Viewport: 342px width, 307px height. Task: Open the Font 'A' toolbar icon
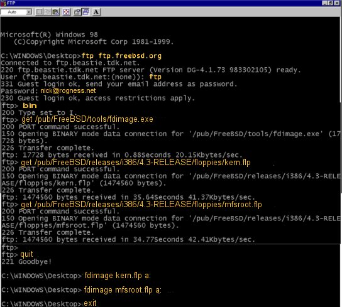pos(96,12)
